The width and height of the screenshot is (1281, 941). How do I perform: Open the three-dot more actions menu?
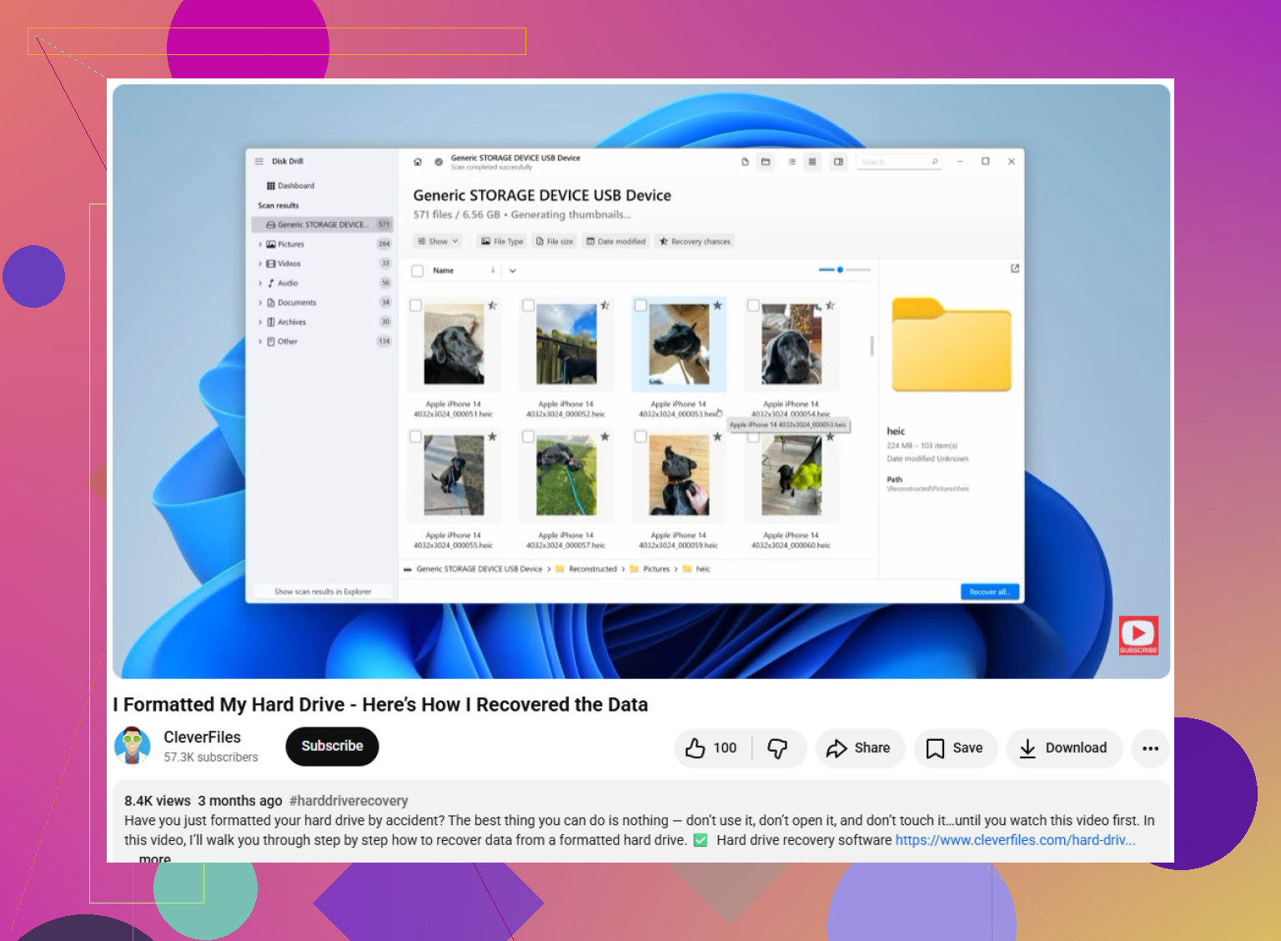1151,748
